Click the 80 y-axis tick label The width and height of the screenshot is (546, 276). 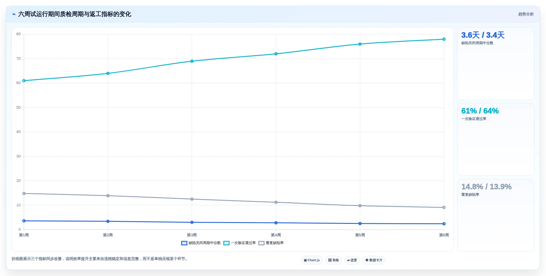[18, 34]
